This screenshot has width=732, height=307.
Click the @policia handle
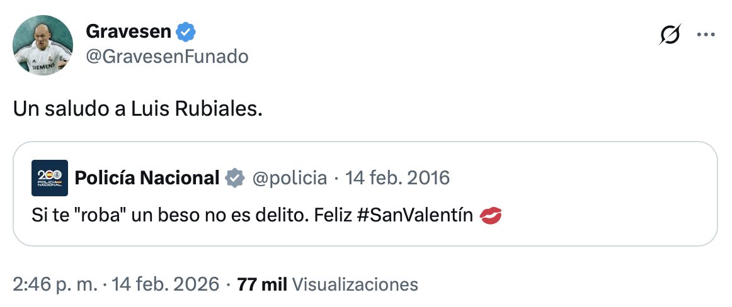point(289,178)
